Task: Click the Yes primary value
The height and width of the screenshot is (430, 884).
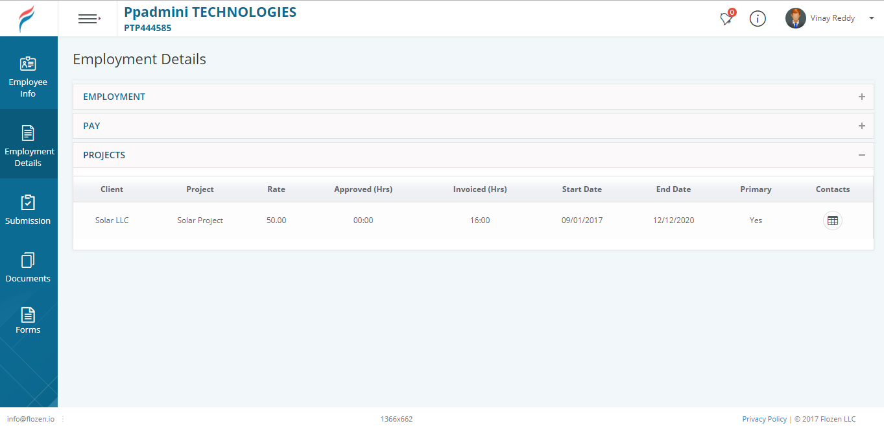Action: coord(756,221)
